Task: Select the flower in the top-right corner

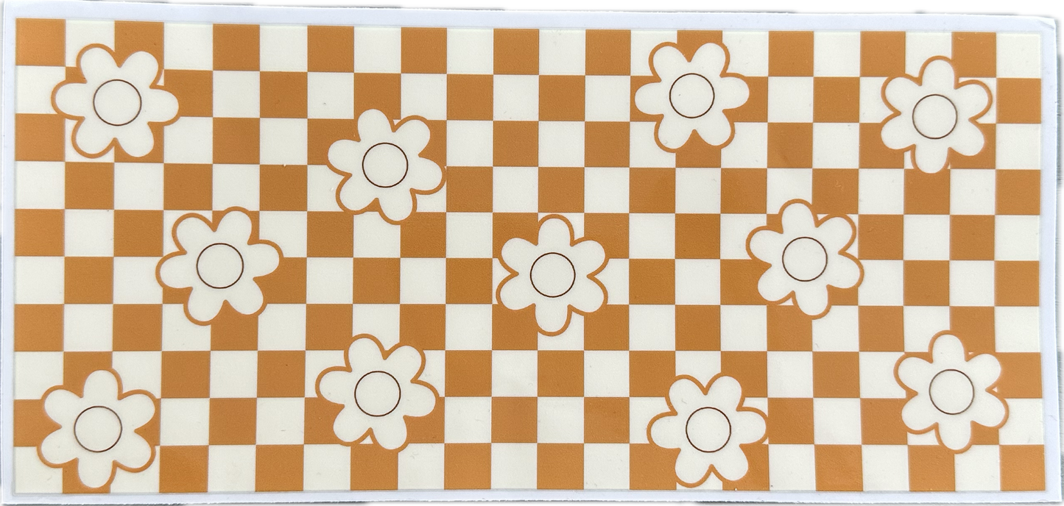Action: click(x=935, y=115)
